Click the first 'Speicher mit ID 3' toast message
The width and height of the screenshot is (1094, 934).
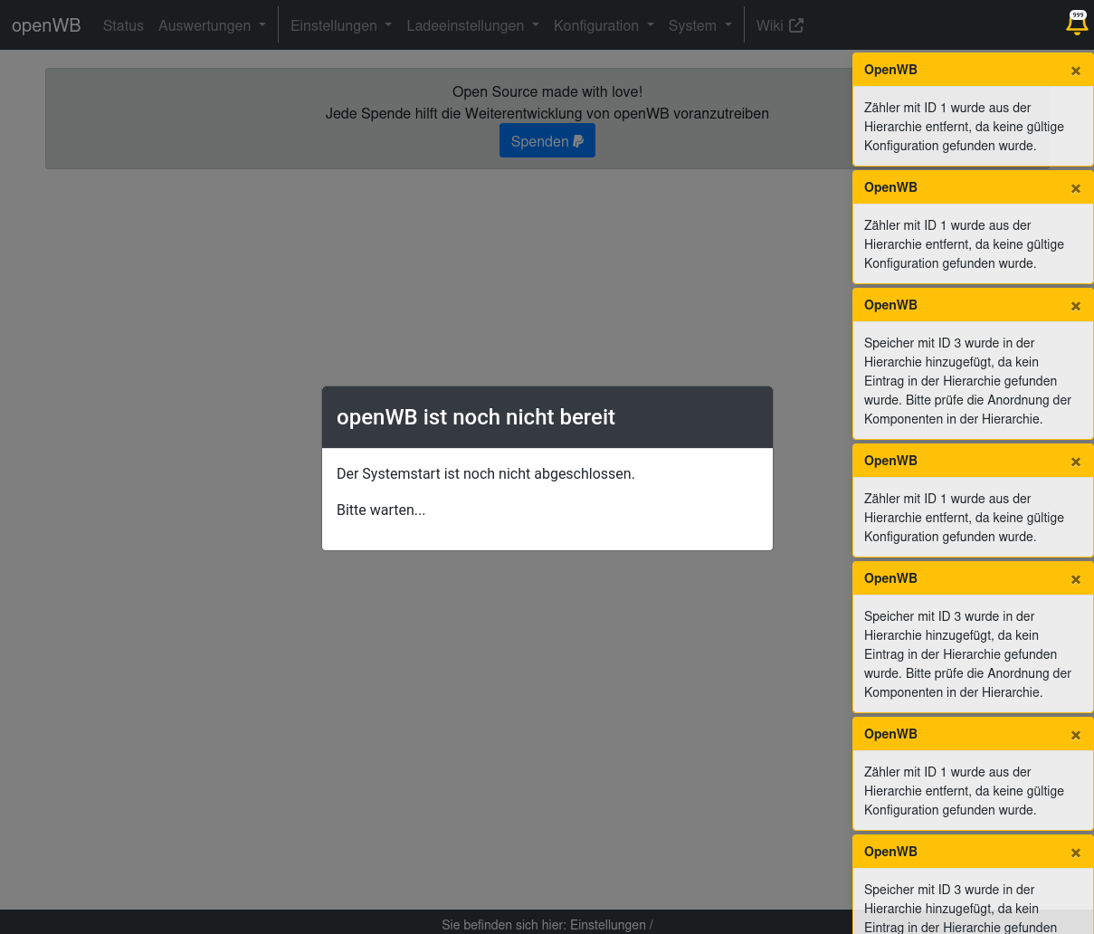coord(967,381)
